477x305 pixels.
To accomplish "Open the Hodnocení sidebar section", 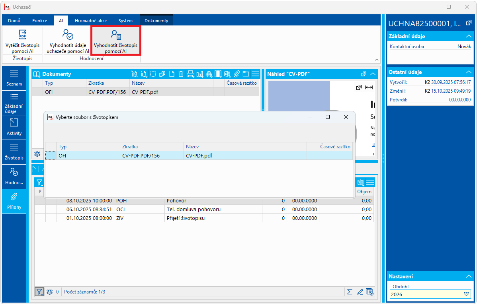I will [14, 177].
